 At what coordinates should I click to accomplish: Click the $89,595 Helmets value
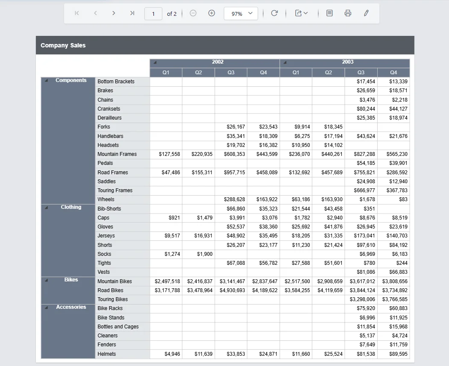pos(398,354)
